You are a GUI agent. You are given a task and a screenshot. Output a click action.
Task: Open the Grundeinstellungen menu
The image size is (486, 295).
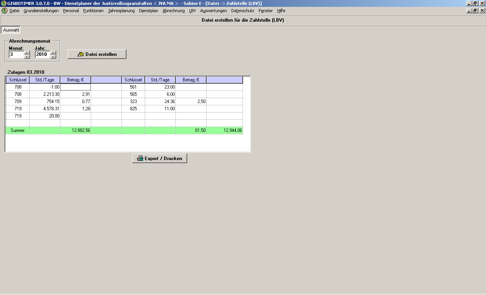[x=41, y=11]
